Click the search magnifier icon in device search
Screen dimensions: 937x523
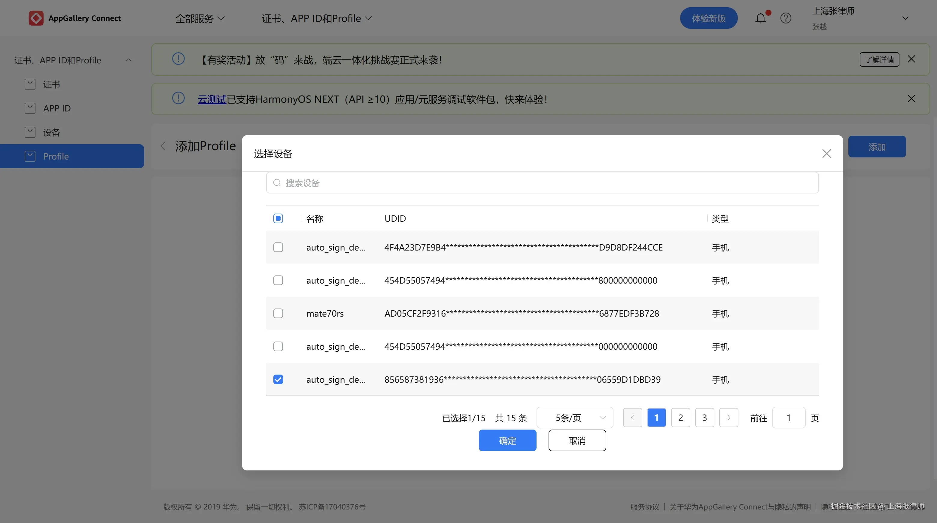[x=277, y=183]
